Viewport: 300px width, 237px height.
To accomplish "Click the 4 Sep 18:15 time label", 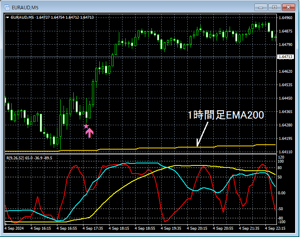I will (x=119, y=228).
